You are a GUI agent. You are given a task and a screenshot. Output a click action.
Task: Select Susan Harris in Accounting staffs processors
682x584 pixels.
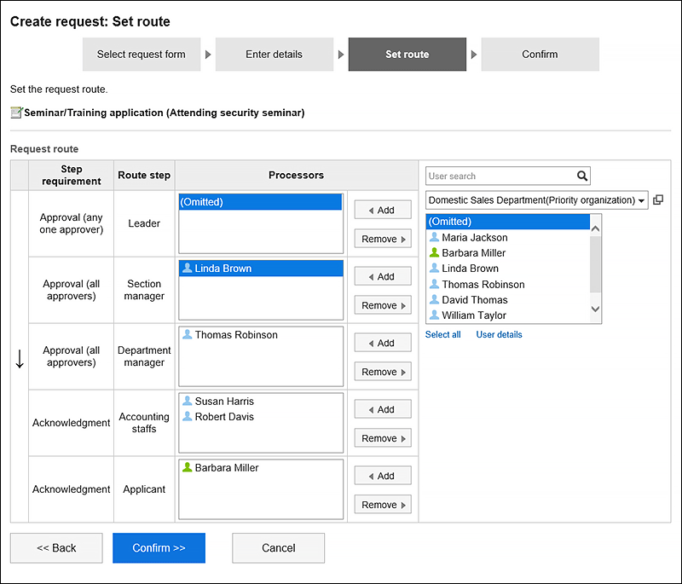pyautogui.click(x=261, y=401)
